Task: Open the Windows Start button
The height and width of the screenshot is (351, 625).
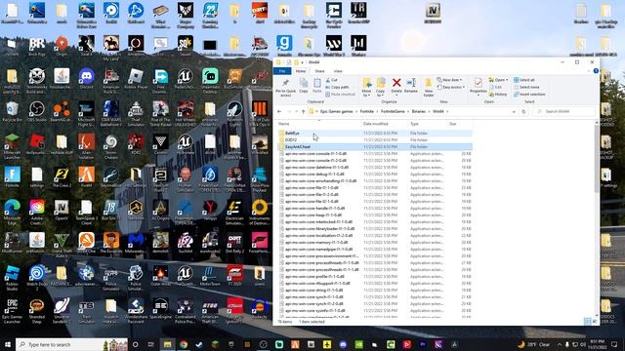Action: pos(8,344)
